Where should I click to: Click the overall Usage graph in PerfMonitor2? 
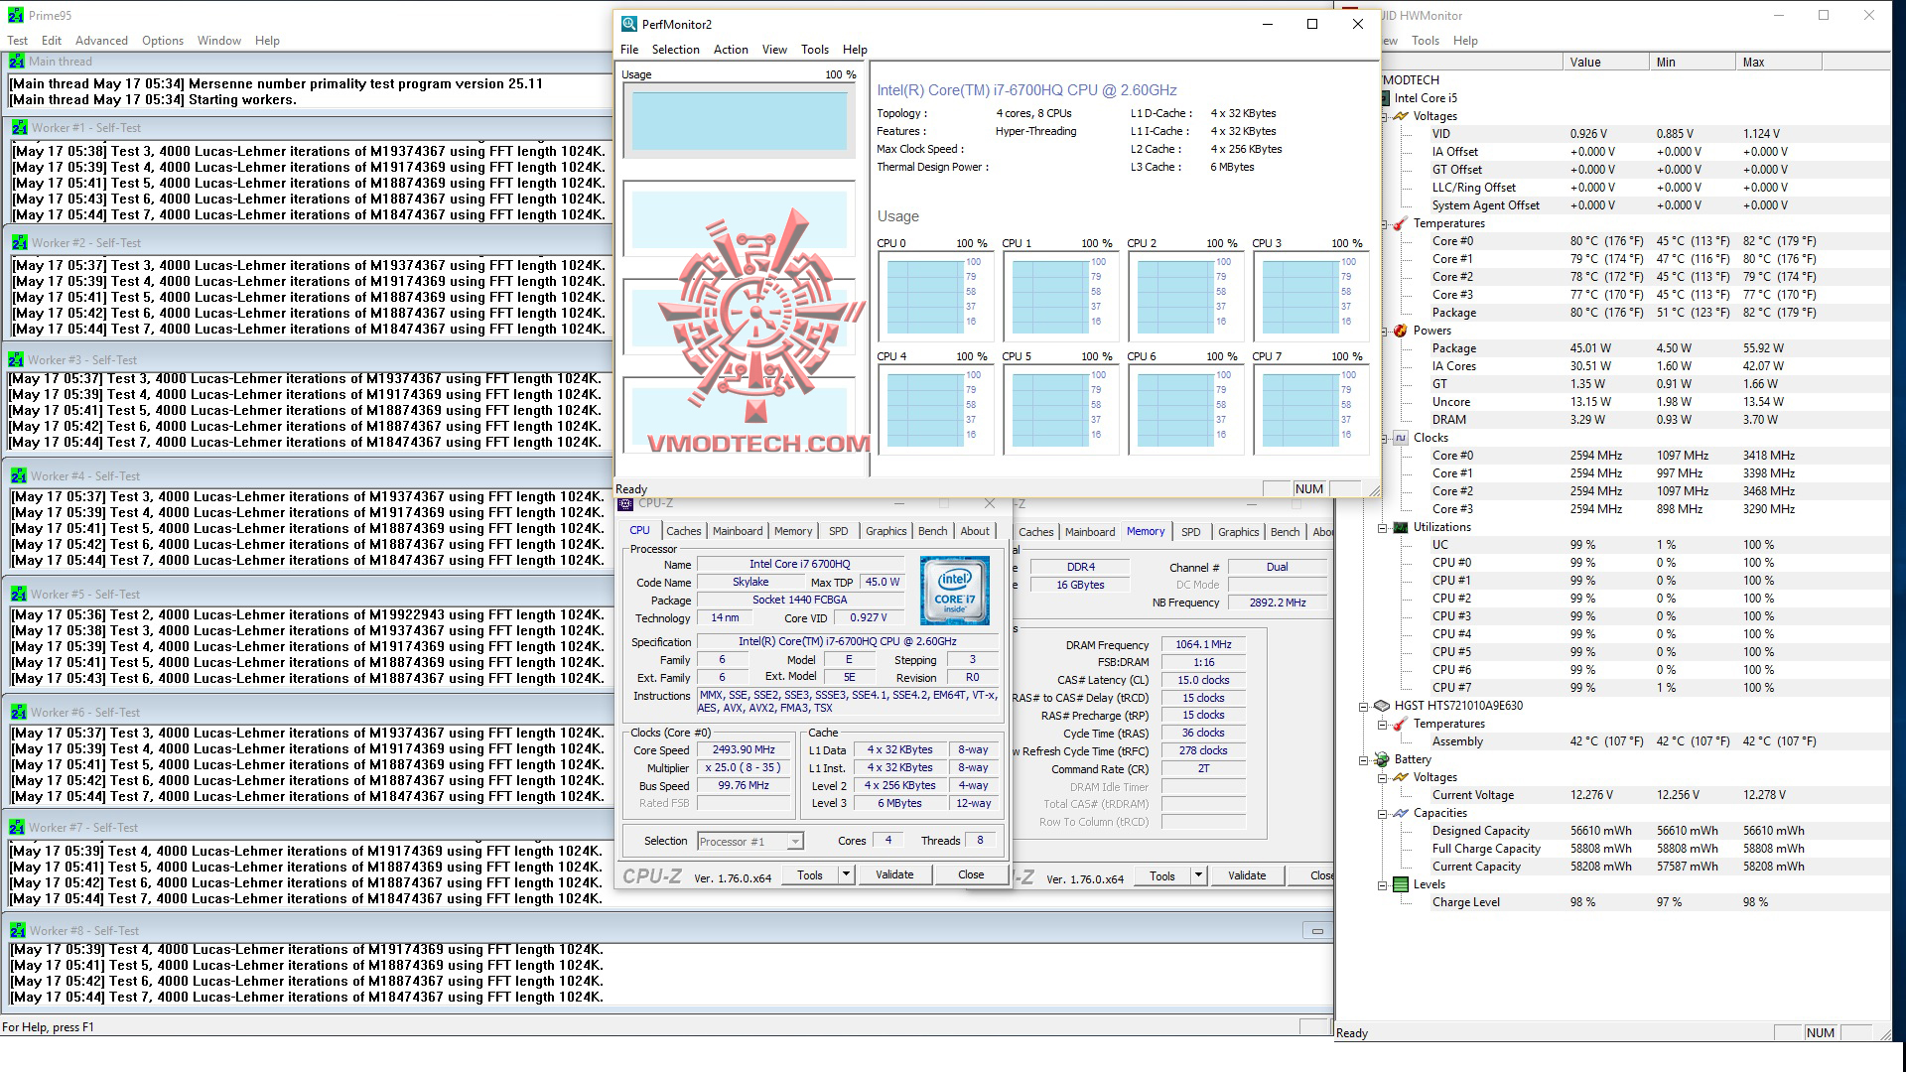(x=739, y=121)
